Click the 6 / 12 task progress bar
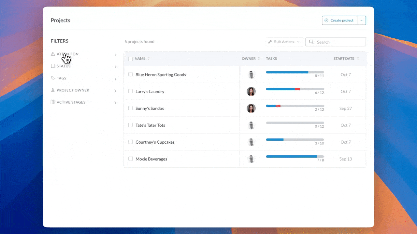Image resolution: width=417 pixels, height=234 pixels. click(295, 89)
